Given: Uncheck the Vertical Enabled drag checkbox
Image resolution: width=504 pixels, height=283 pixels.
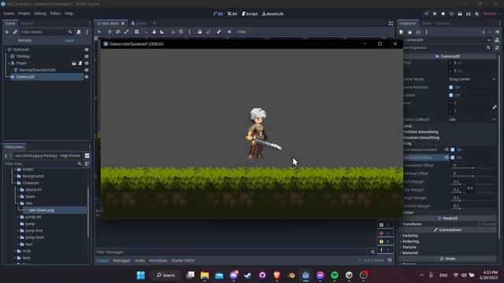Looking at the screenshot, I should [453, 157].
